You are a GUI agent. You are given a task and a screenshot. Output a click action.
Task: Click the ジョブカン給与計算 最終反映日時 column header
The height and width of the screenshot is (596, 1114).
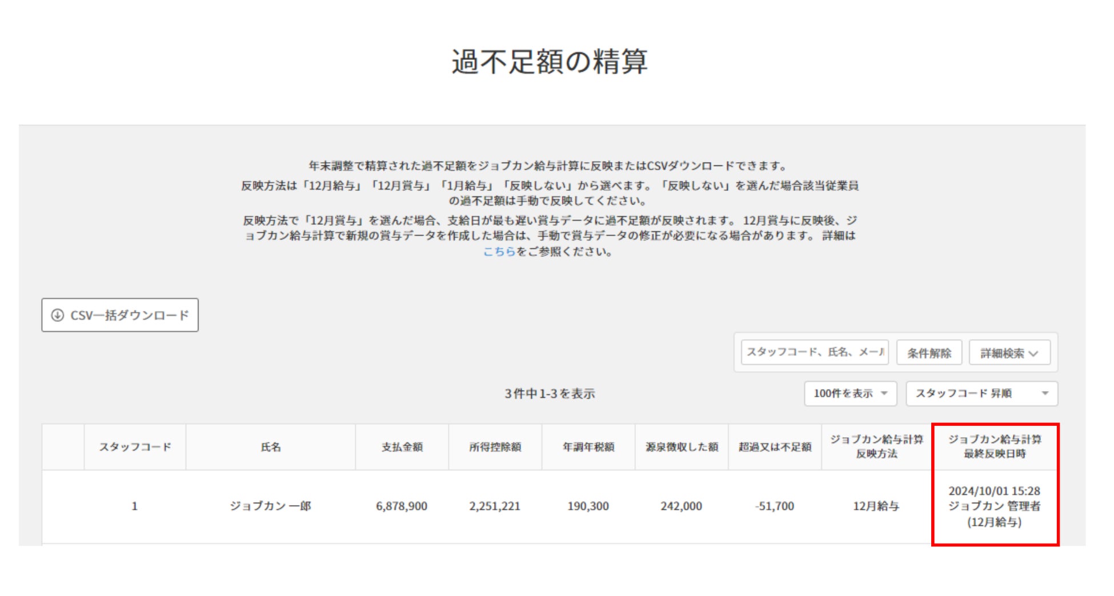(x=995, y=446)
